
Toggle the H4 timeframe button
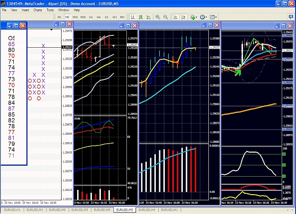coord(99,17)
